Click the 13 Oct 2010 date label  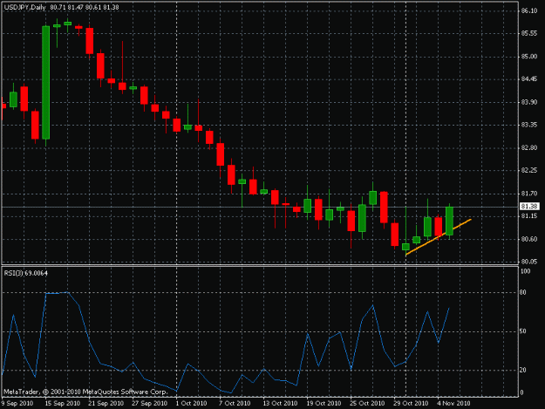[280, 403]
